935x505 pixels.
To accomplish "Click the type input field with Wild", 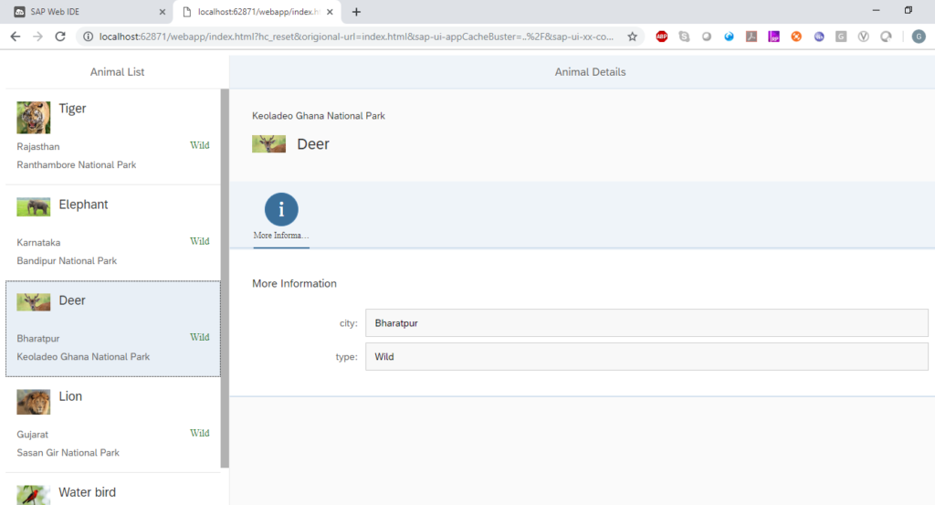I will click(646, 356).
